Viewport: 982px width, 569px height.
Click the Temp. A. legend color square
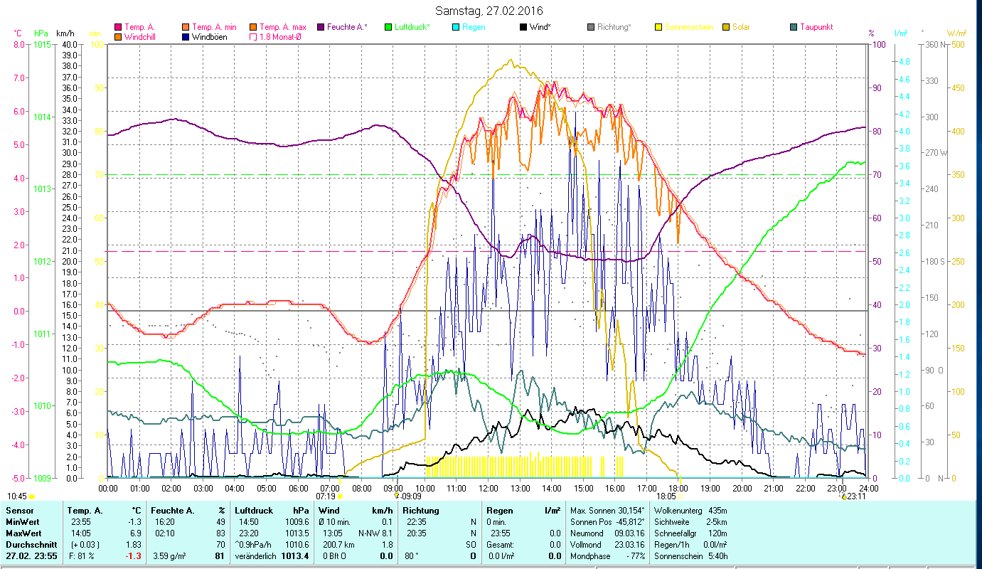[x=118, y=28]
